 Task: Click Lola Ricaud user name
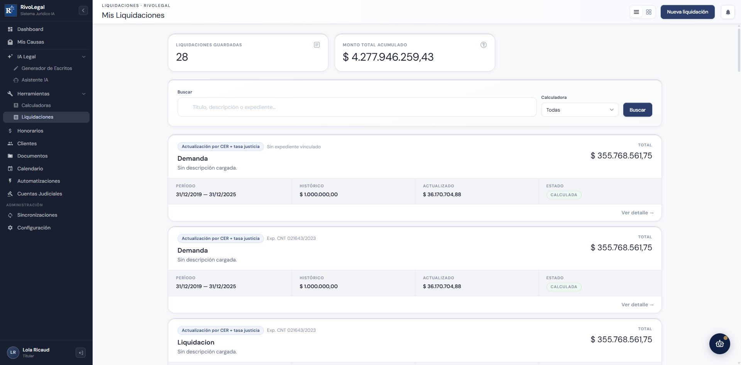pyautogui.click(x=36, y=350)
